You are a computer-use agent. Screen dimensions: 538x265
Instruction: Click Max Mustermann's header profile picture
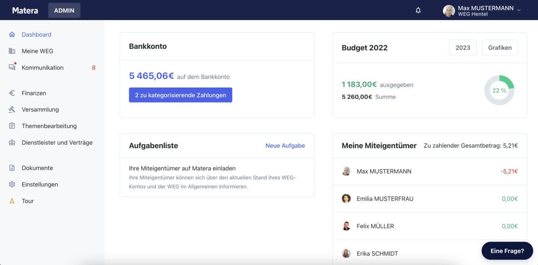point(449,11)
